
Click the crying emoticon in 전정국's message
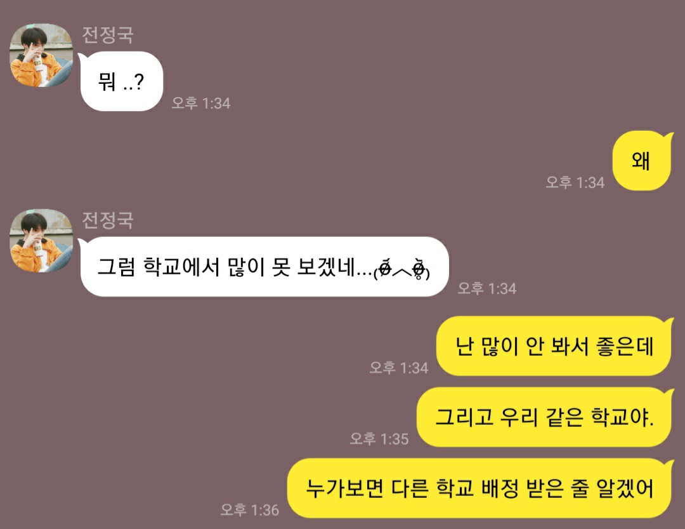402,269
